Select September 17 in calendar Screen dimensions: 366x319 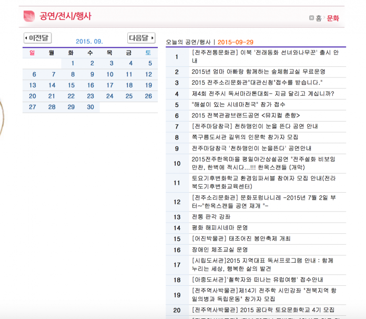click(110, 85)
